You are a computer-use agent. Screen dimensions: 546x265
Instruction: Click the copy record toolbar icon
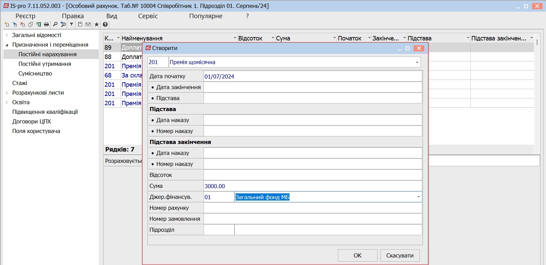point(31,24)
